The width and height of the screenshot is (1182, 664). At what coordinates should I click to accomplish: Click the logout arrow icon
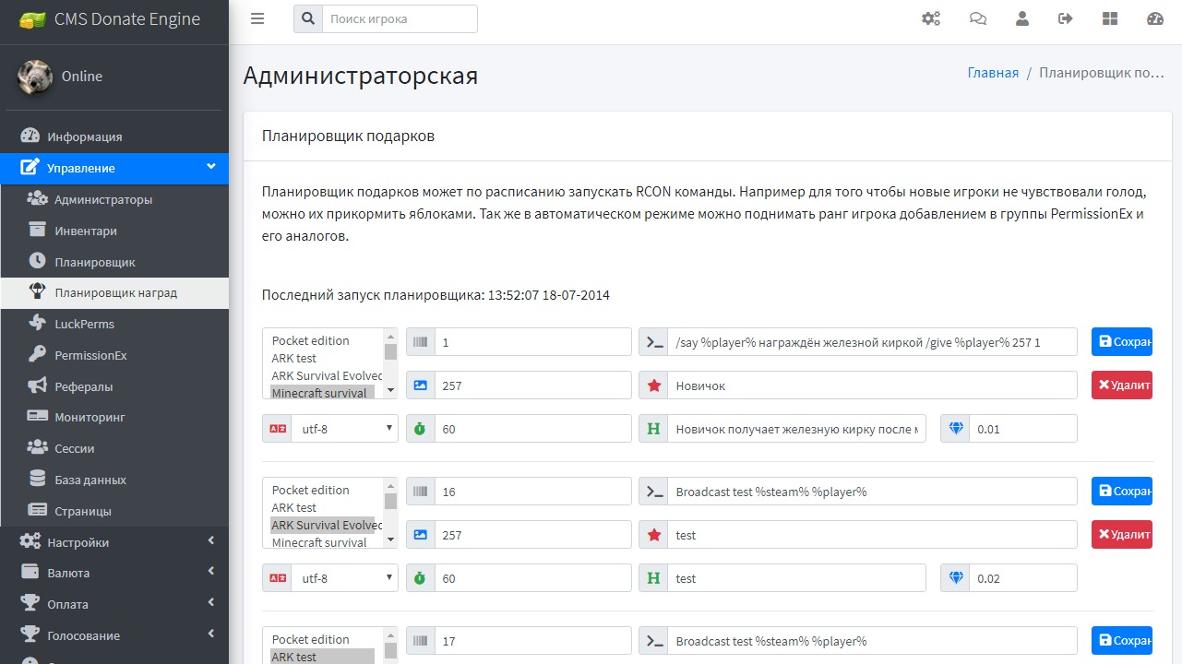(x=1066, y=18)
